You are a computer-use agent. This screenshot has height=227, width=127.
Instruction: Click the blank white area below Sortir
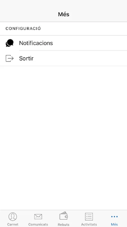tap(63, 137)
